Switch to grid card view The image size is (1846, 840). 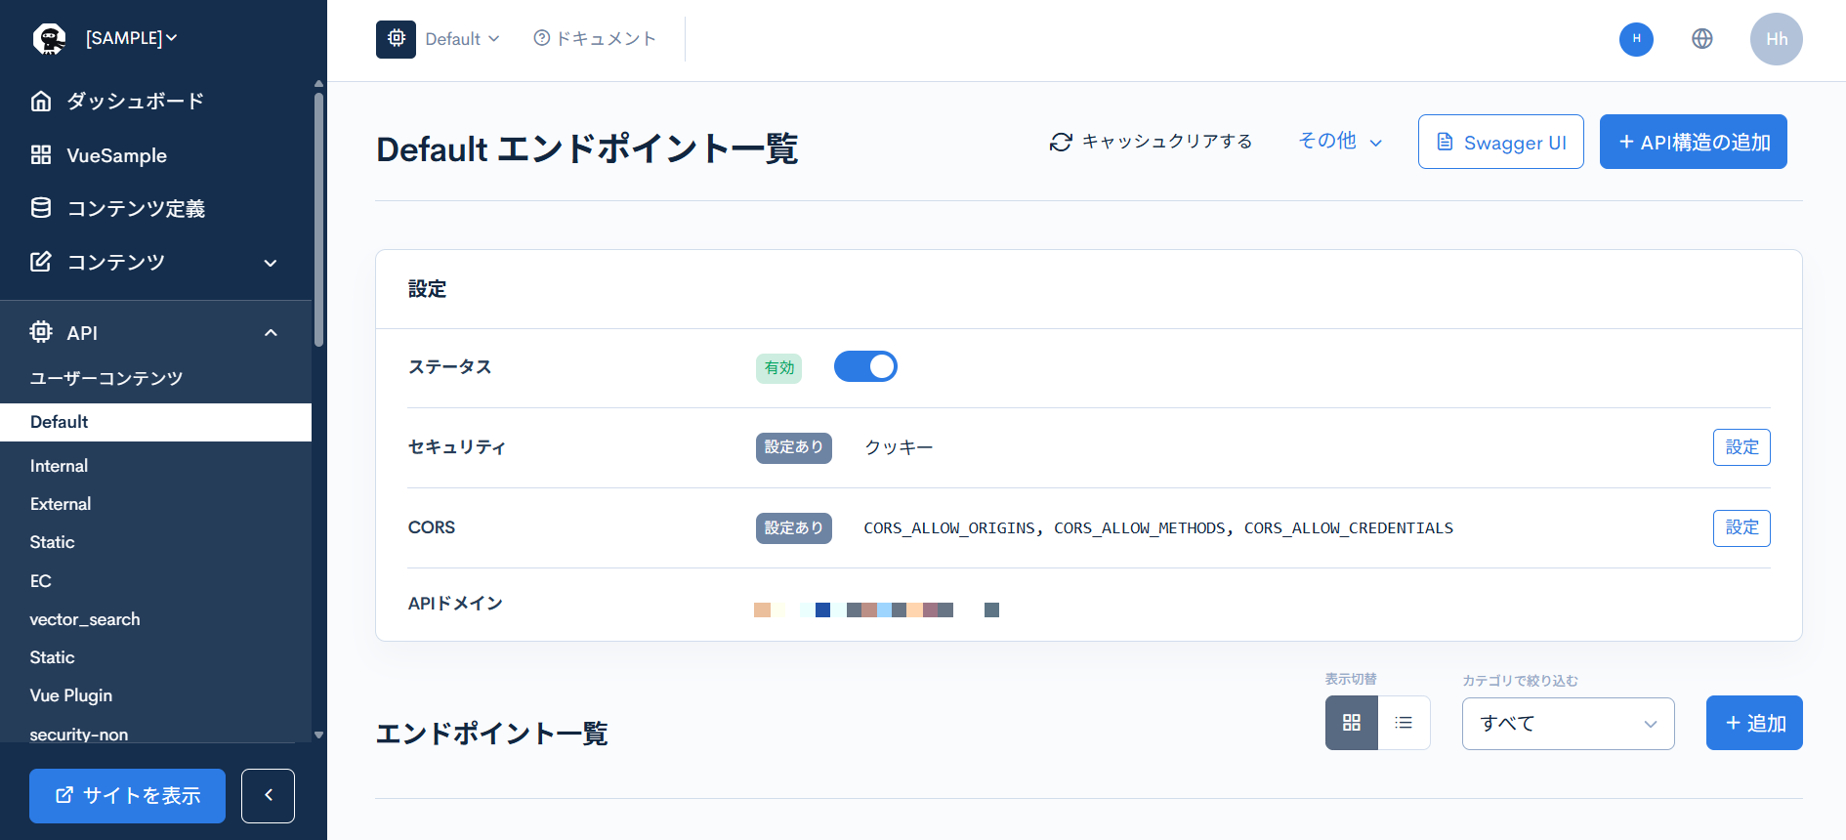(1352, 723)
